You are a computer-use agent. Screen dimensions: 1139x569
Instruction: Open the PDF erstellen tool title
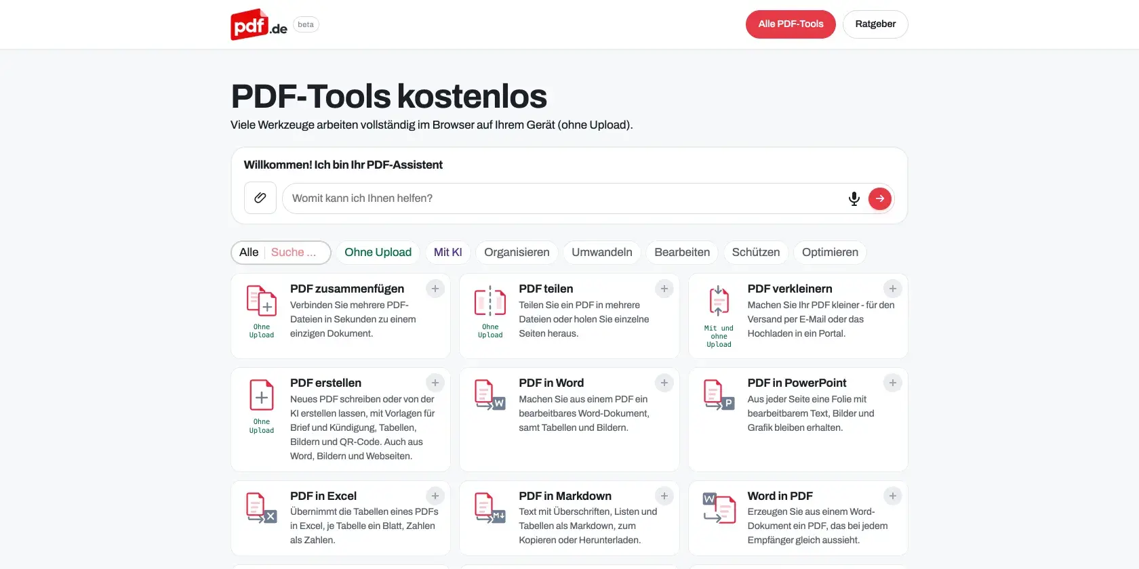point(325,383)
